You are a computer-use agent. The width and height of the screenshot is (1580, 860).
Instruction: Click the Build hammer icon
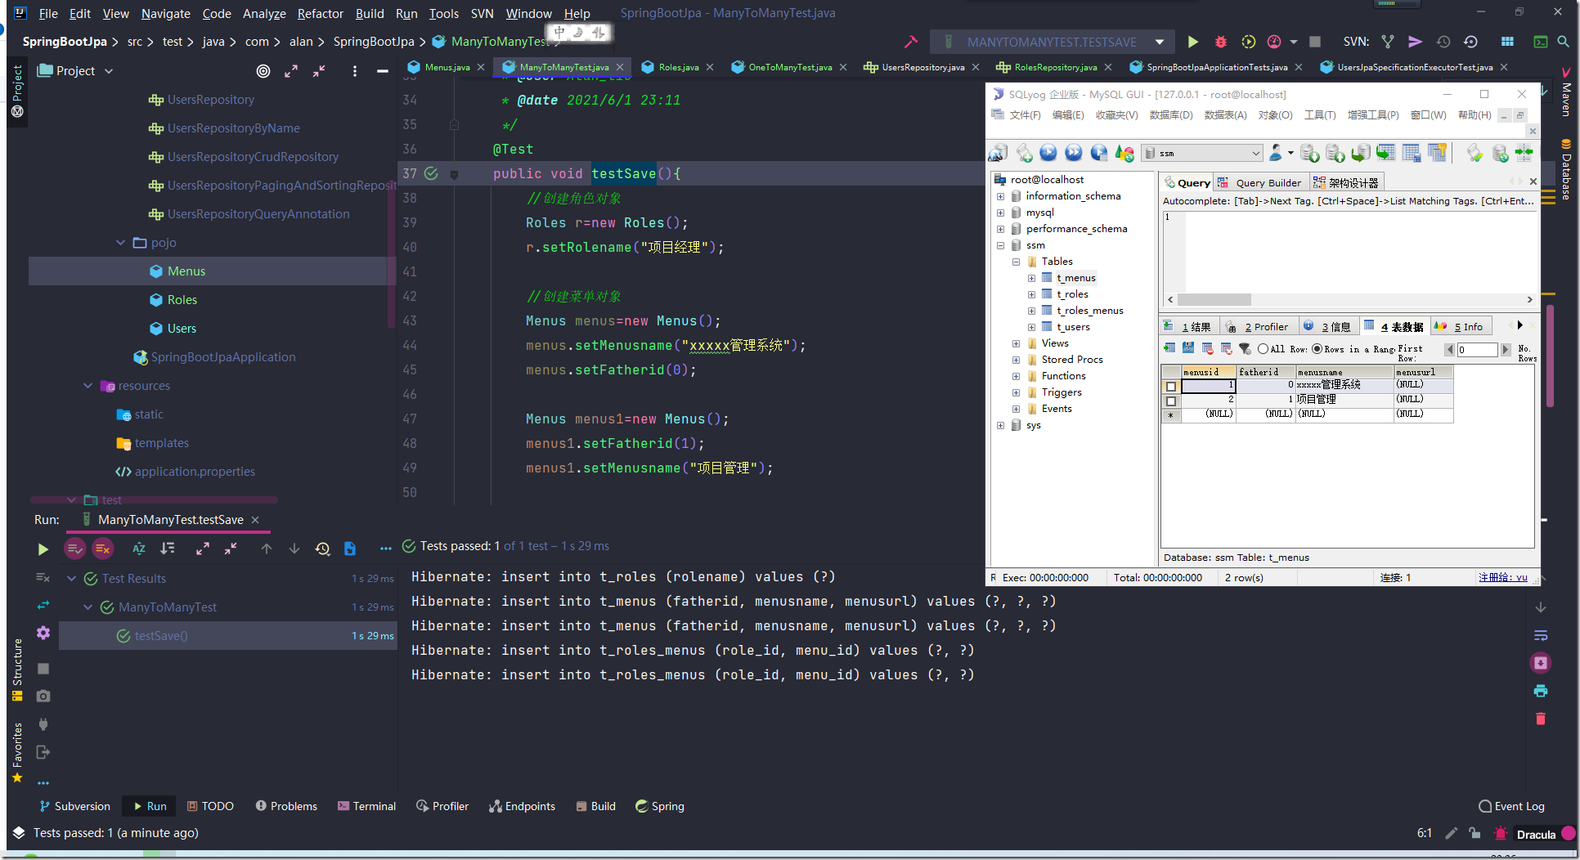click(x=911, y=42)
